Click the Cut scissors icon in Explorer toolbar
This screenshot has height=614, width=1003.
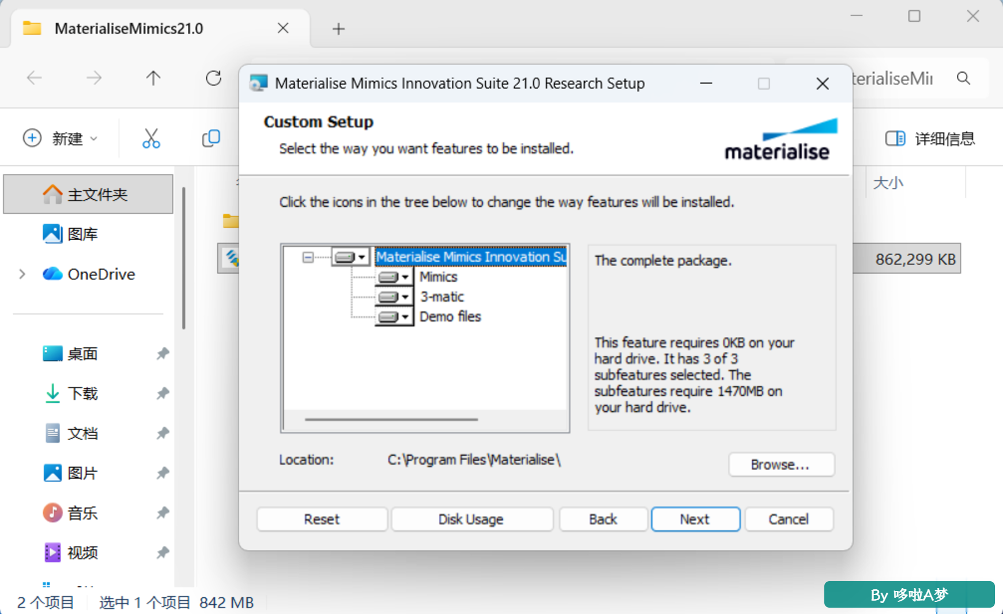click(x=151, y=138)
